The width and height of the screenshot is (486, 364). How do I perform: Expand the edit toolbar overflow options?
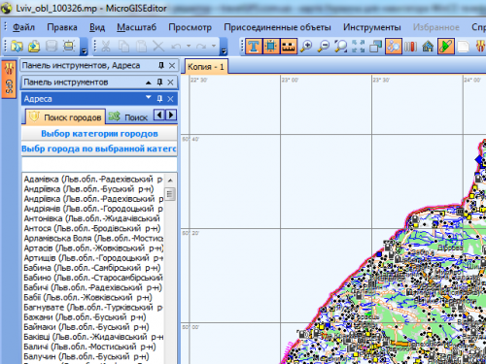[x=224, y=50]
